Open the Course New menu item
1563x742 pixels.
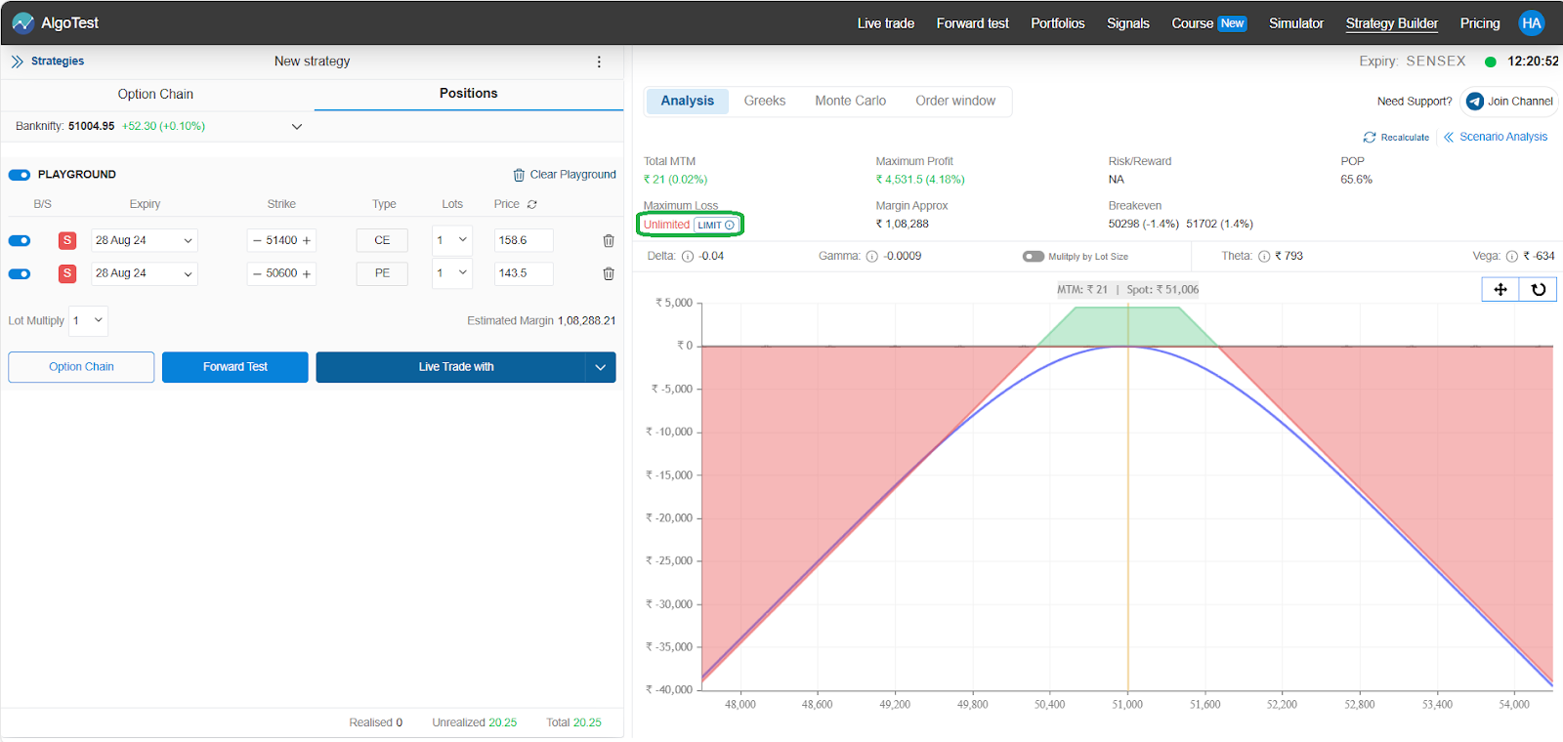[1209, 23]
